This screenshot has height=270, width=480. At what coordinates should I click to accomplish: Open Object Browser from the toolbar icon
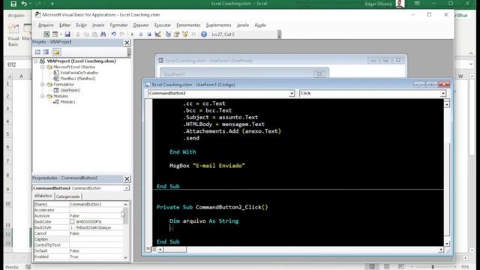click(x=185, y=34)
